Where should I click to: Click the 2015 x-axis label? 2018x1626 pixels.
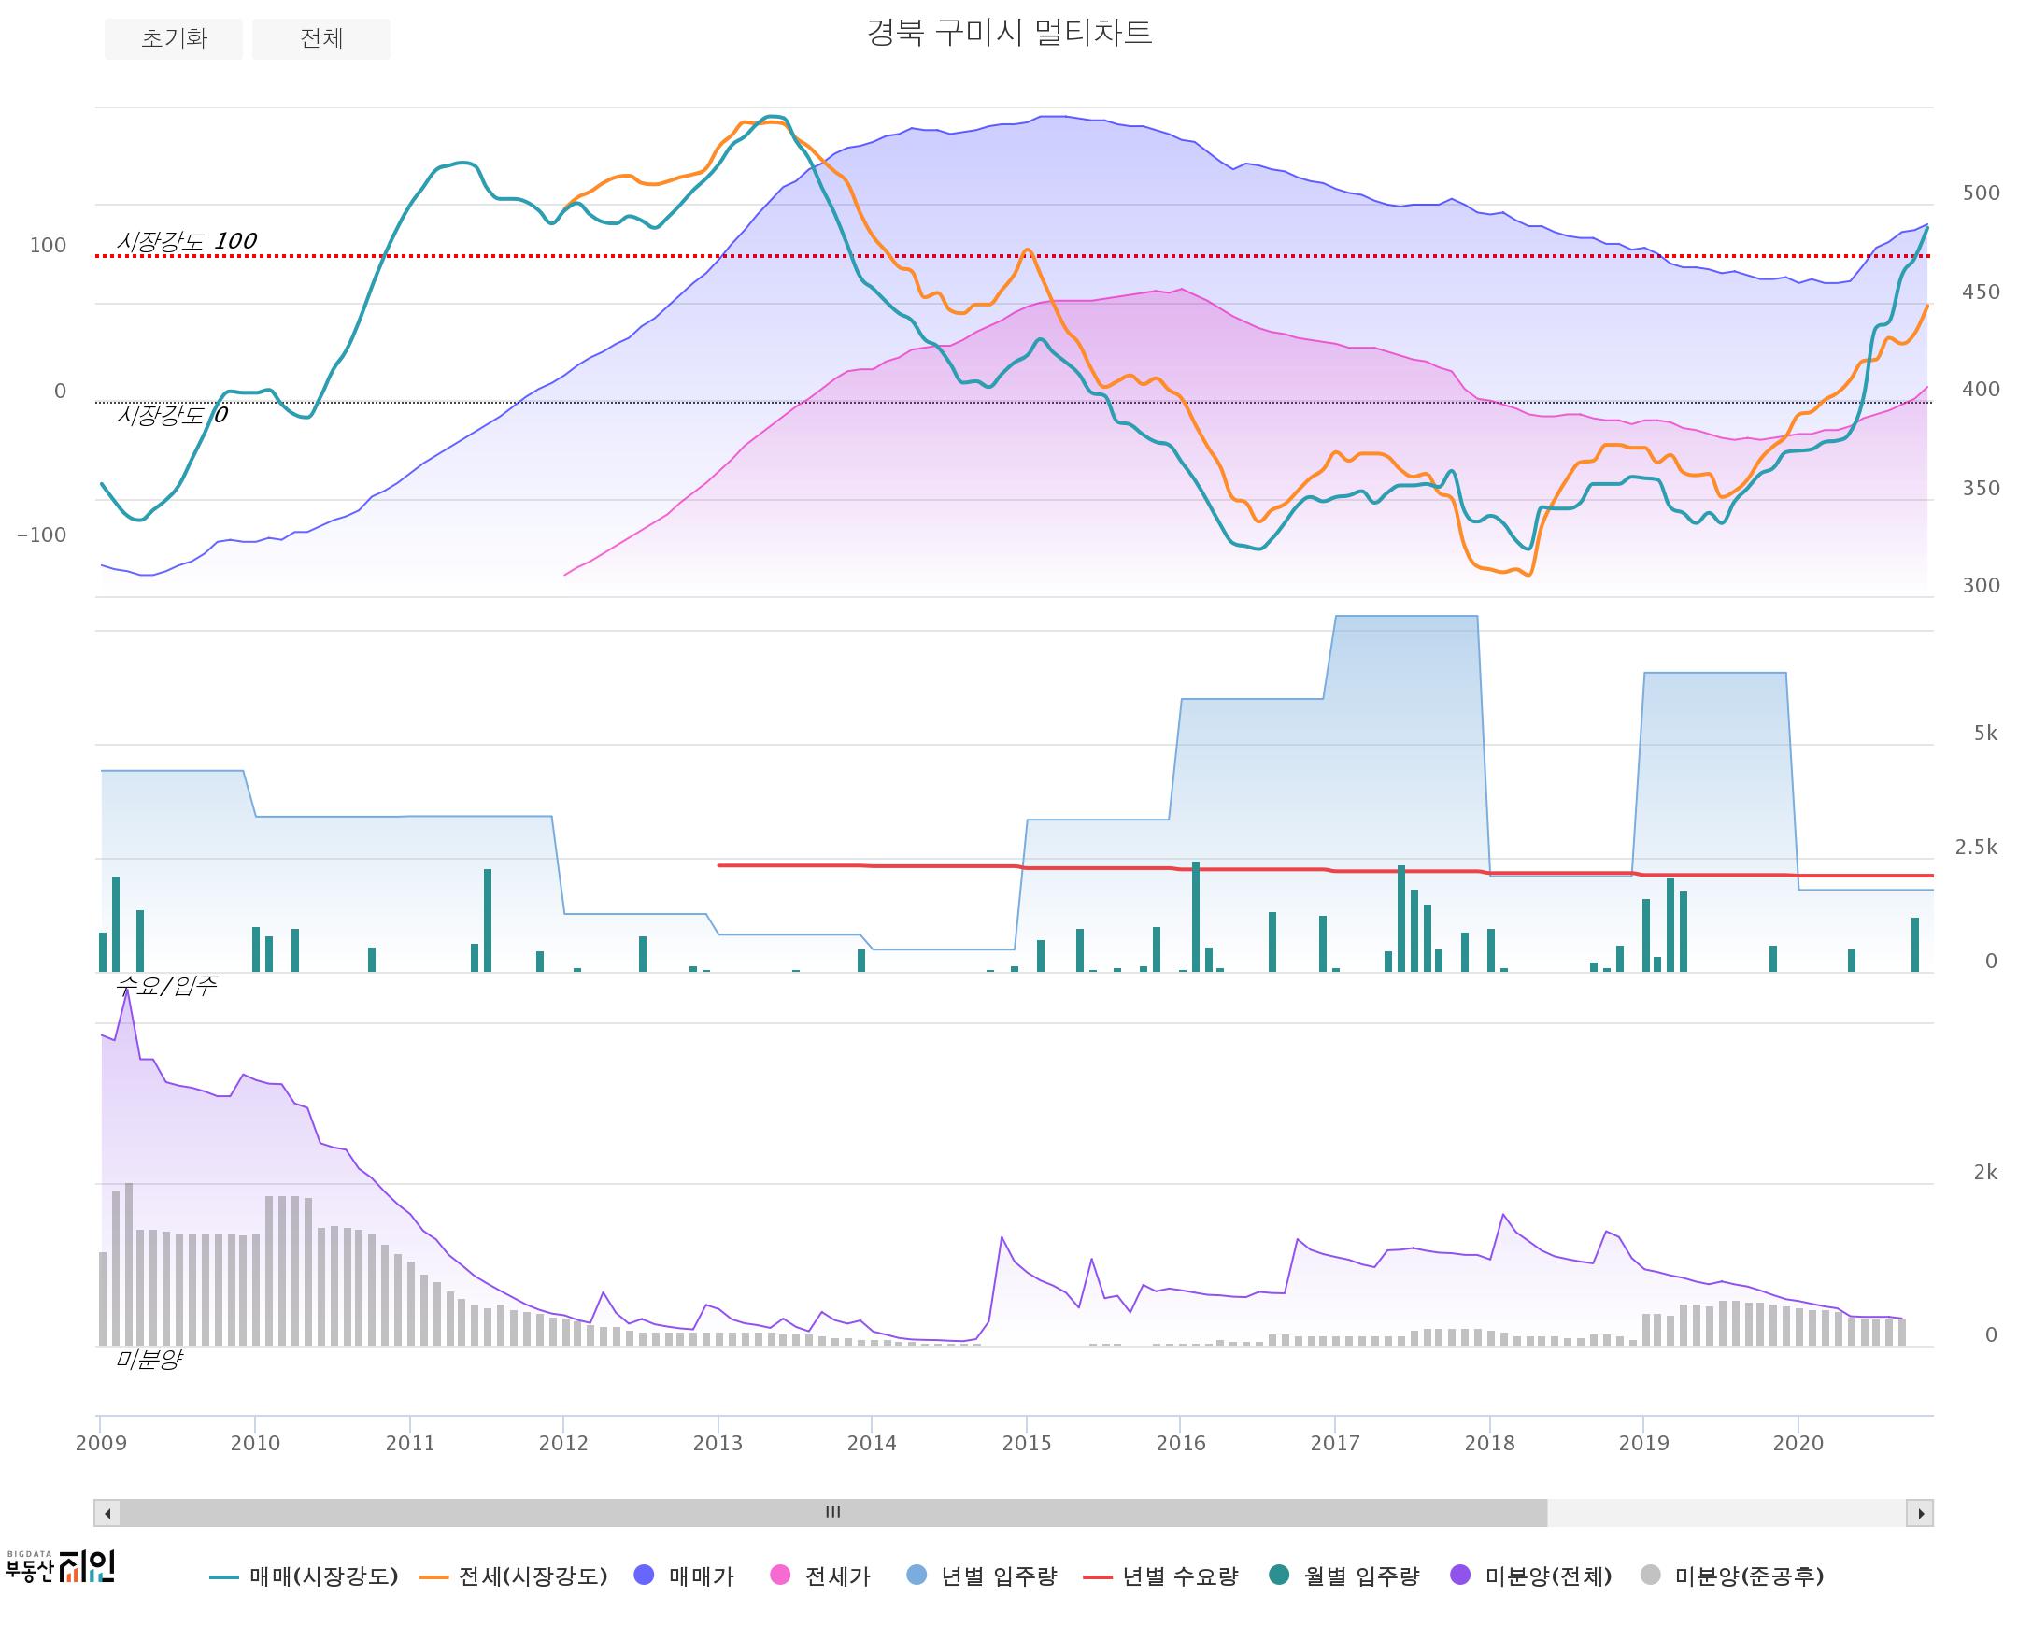coord(1027,1444)
